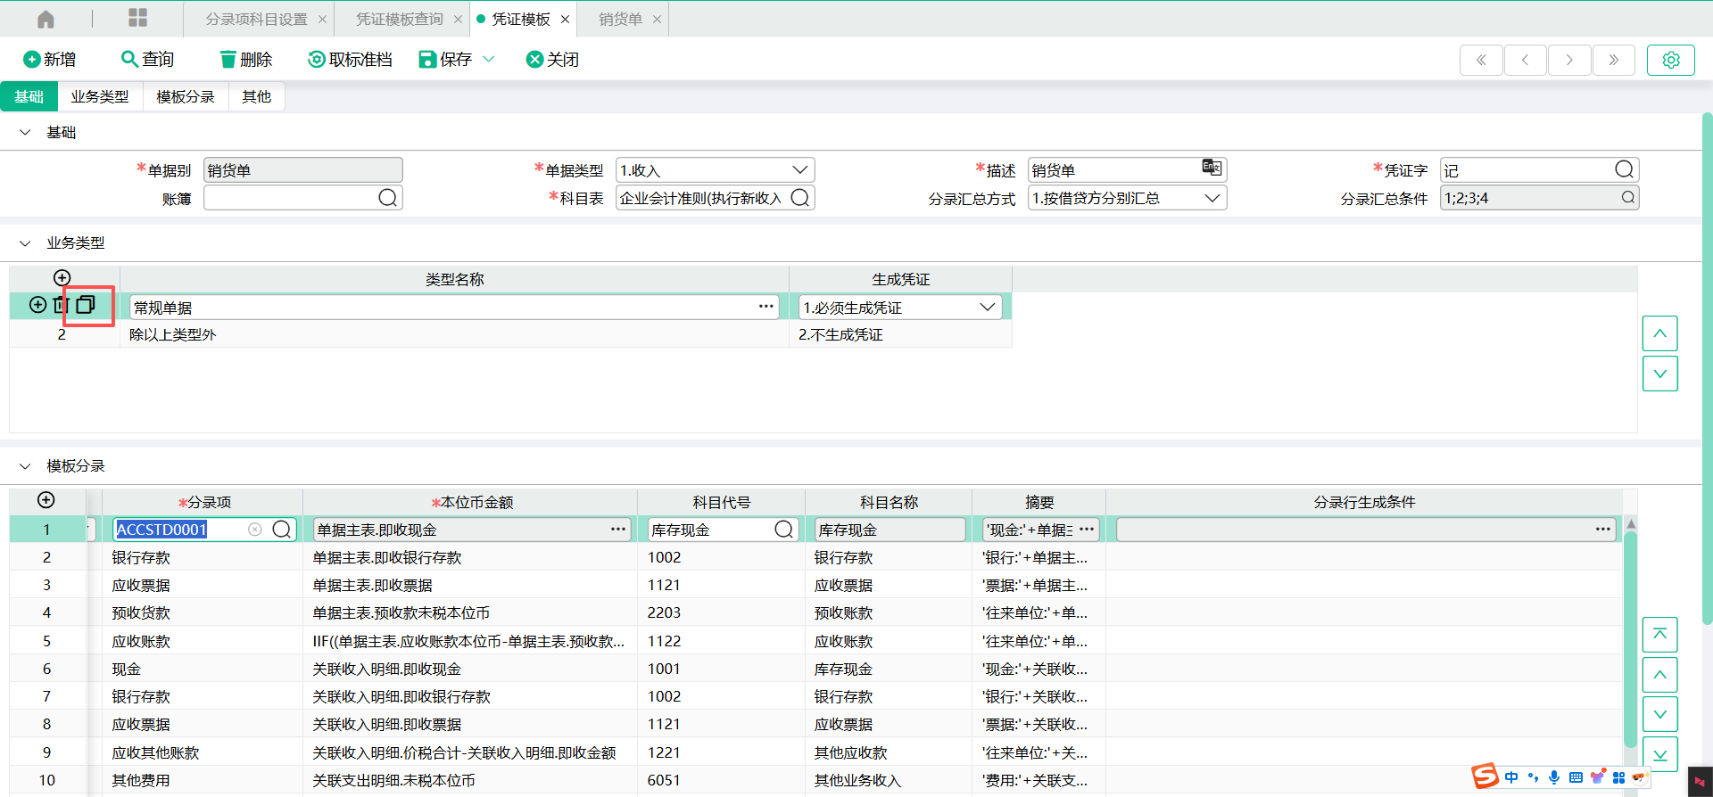Open the 分录汇总方式 dropdown

pos(1127,198)
